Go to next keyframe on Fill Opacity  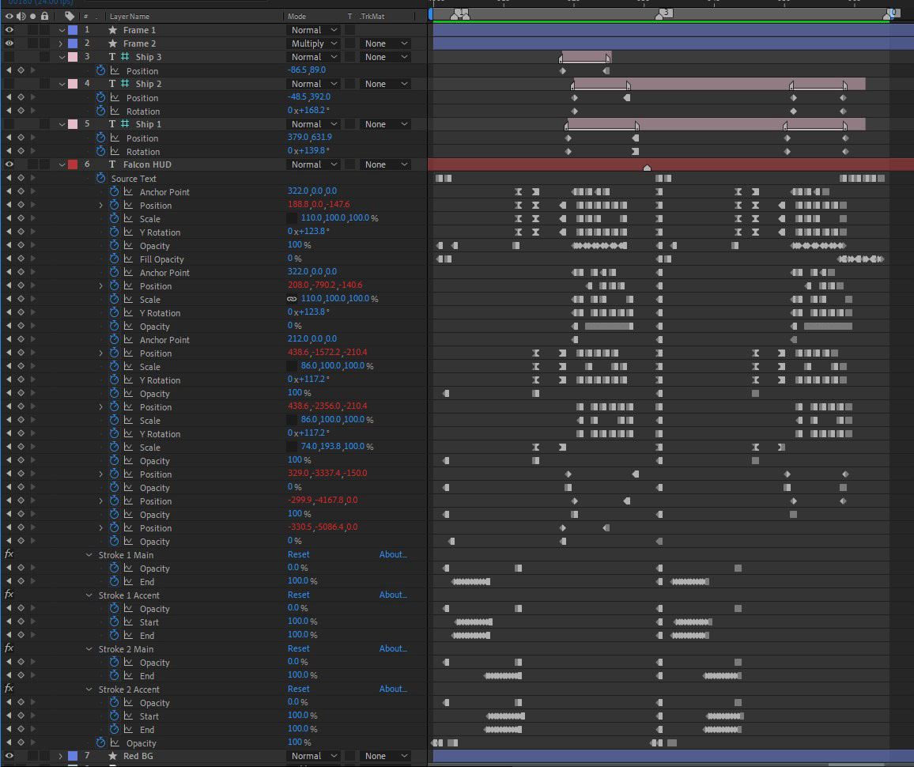coord(33,259)
